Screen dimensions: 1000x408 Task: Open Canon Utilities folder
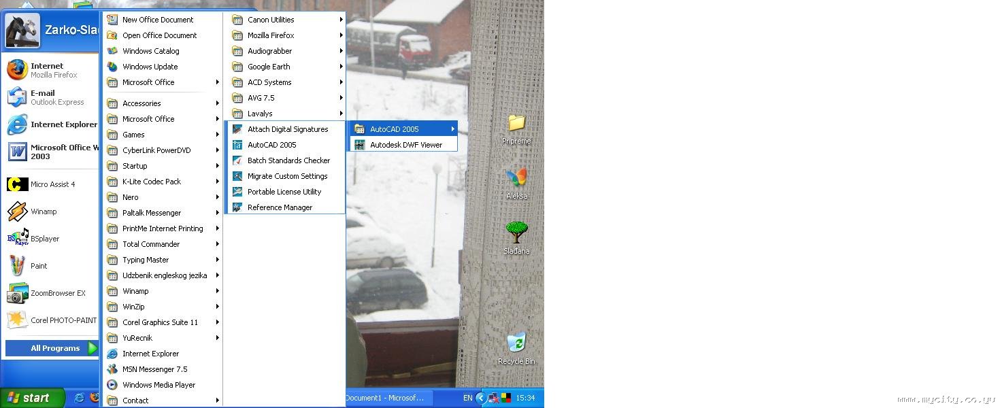pos(287,20)
